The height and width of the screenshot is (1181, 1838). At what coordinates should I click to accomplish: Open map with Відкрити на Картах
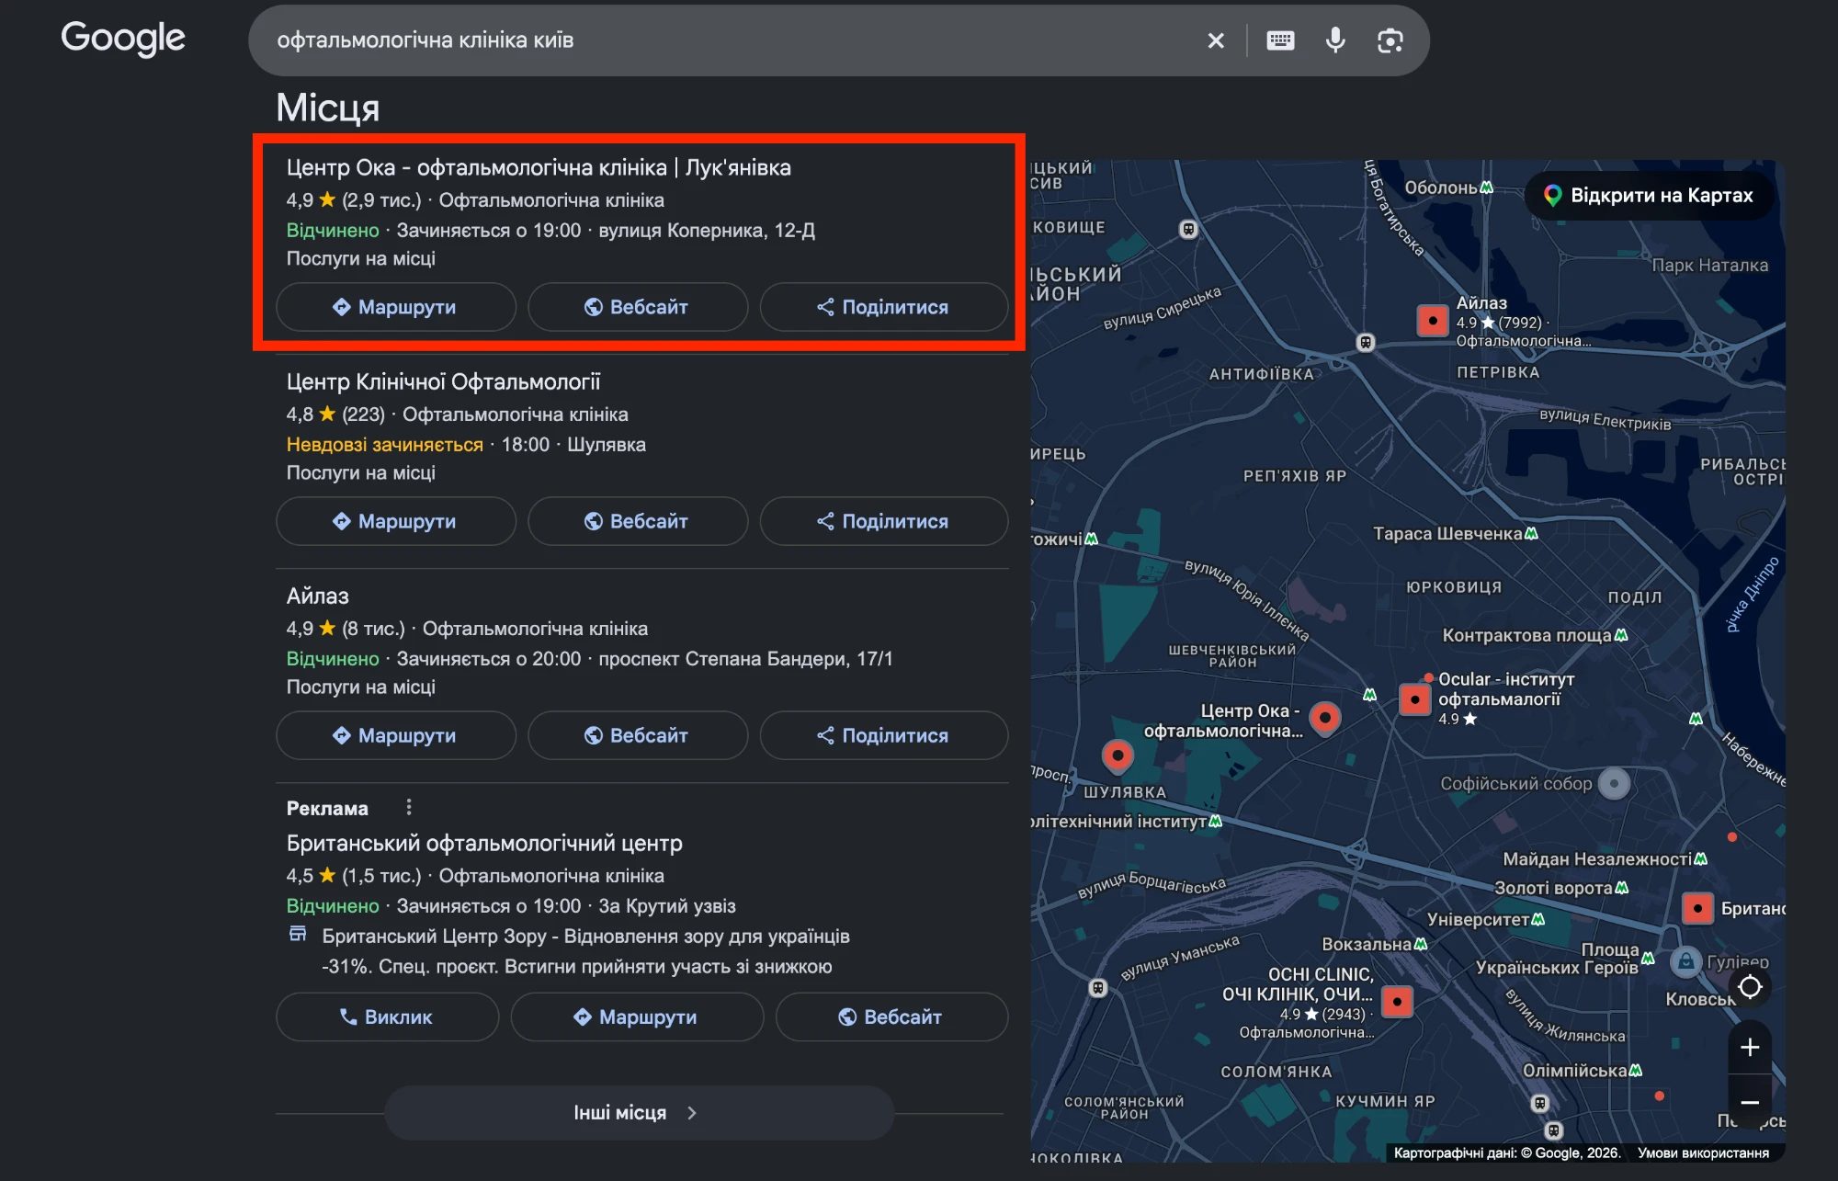[1650, 195]
